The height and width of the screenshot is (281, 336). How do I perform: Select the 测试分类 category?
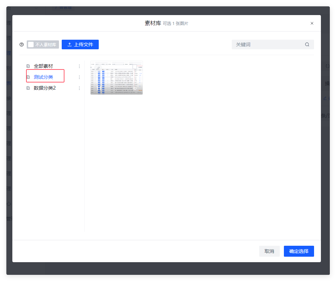point(43,77)
